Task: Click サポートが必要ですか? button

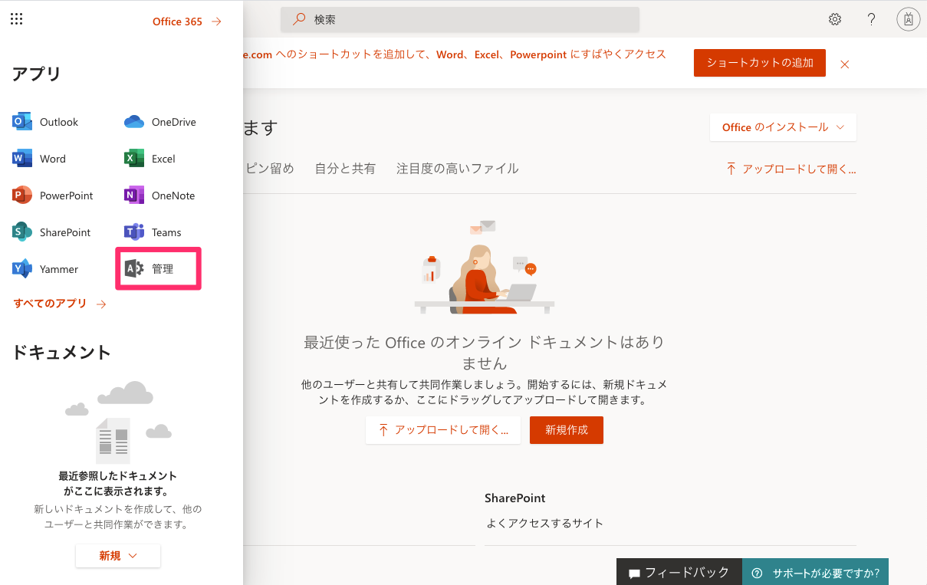Action: [x=815, y=572]
